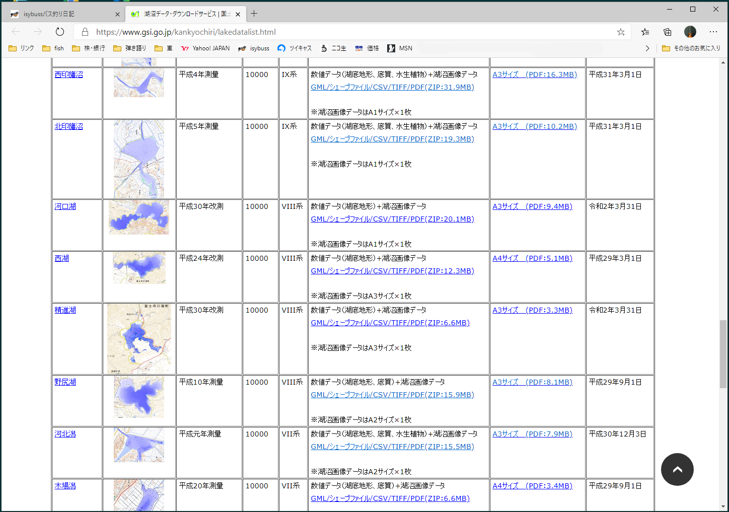This screenshot has width=729, height=512.
Task: Open the 野尻湖 lake link
Action: [65, 382]
